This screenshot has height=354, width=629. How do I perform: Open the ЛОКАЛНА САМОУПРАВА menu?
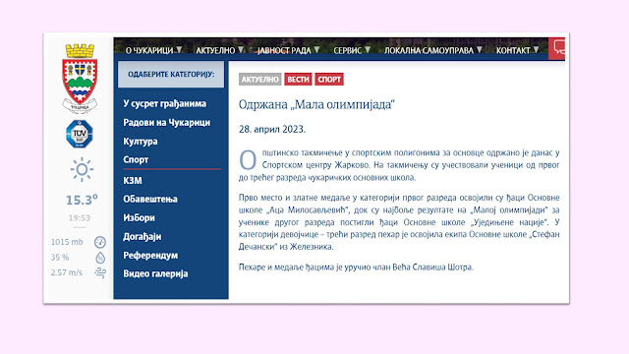[x=429, y=50]
